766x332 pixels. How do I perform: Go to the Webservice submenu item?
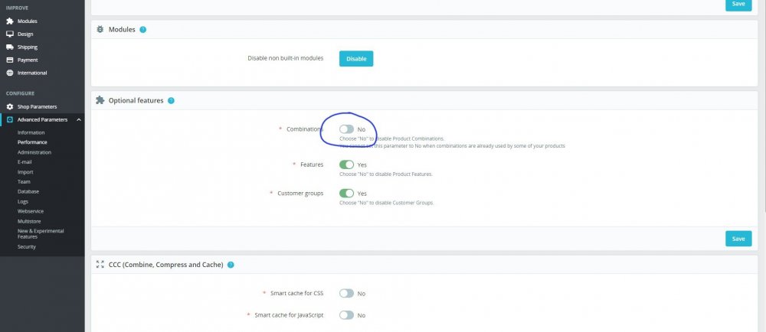(31, 211)
